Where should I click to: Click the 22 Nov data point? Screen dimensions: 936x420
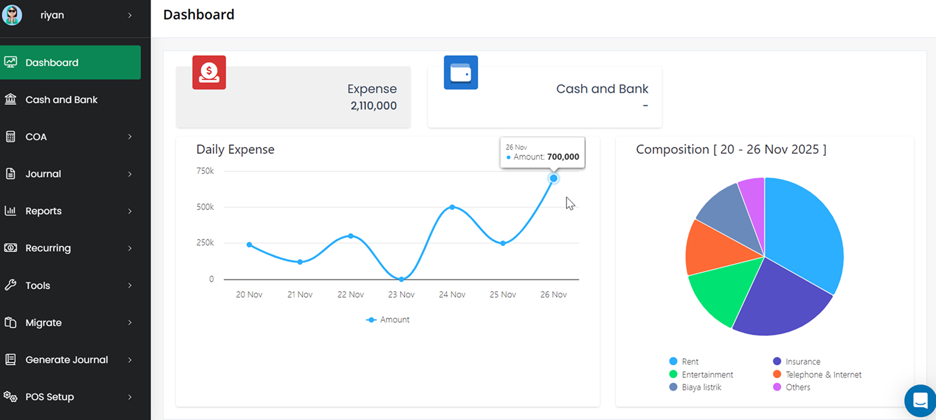click(351, 236)
